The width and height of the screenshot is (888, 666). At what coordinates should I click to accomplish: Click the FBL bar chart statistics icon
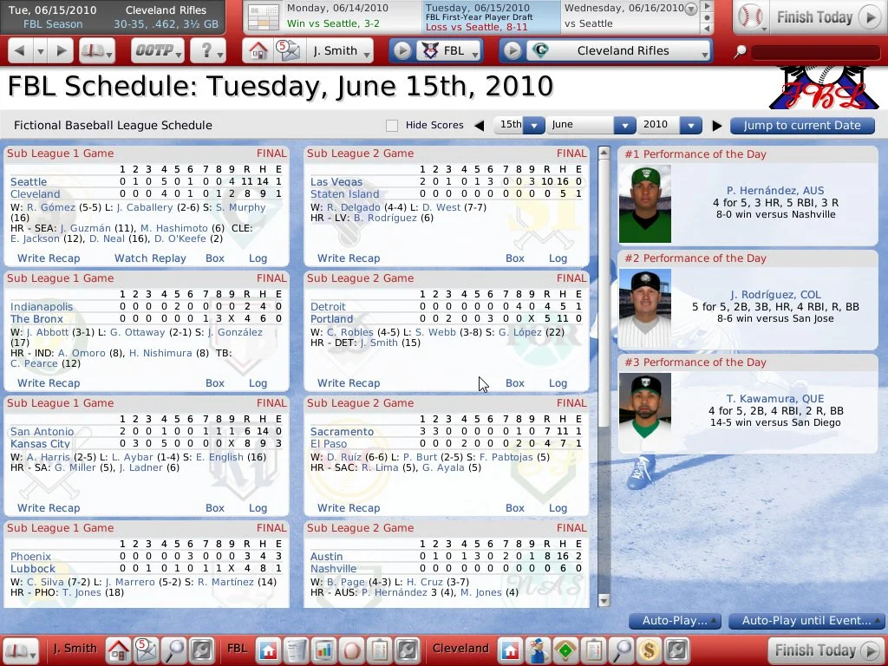point(324,650)
